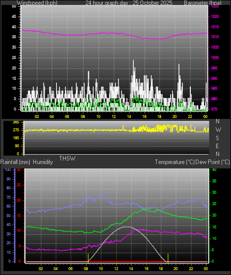Click the red daylight bar on bottom axis

click(x=127, y=262)
